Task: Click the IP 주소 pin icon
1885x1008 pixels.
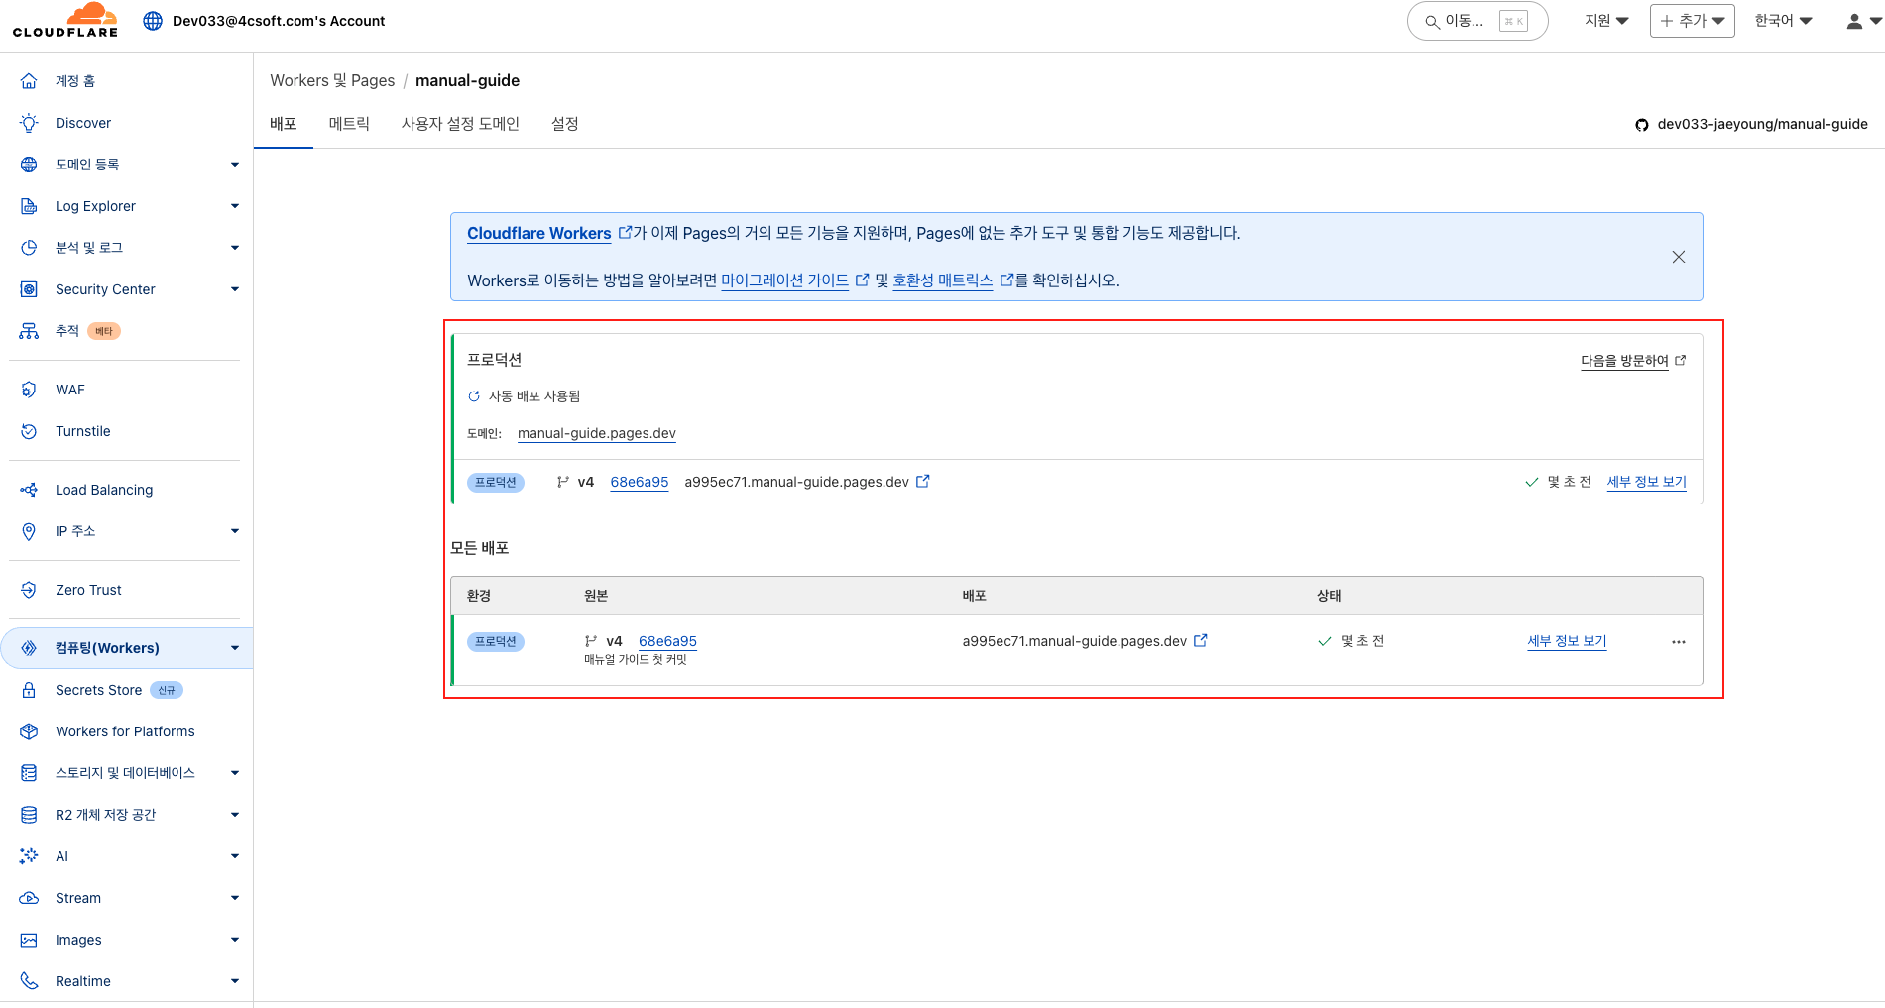Action: [29, 531]
